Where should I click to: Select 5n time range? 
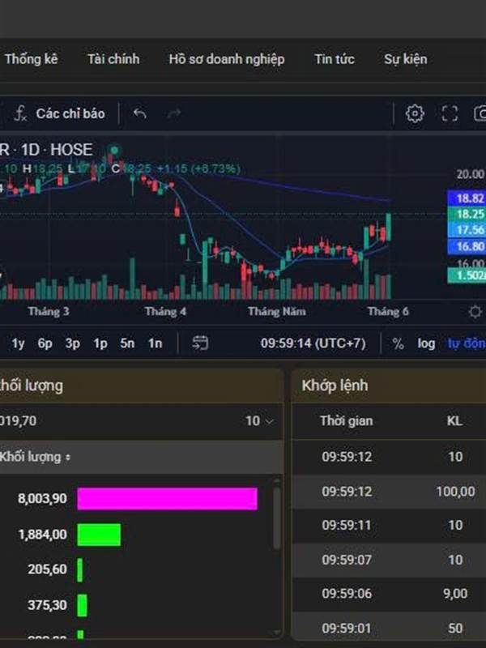click(127, 343)
